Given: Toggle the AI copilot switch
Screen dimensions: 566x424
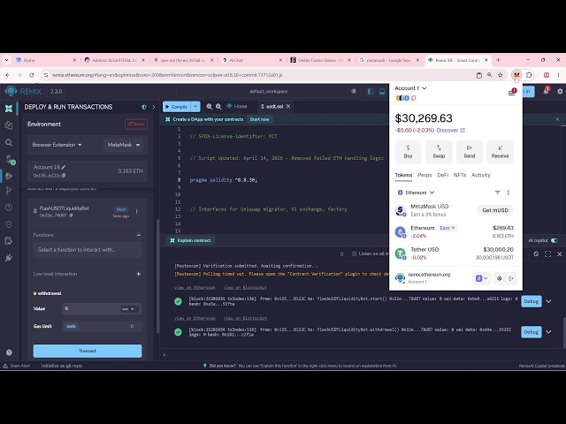Looking at the screenshot, I should pyautogui.click(x=555, y=240).
